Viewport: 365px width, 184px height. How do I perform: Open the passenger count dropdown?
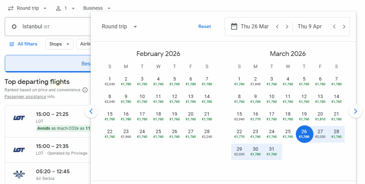pyautogui.click(x=65, y=8)
